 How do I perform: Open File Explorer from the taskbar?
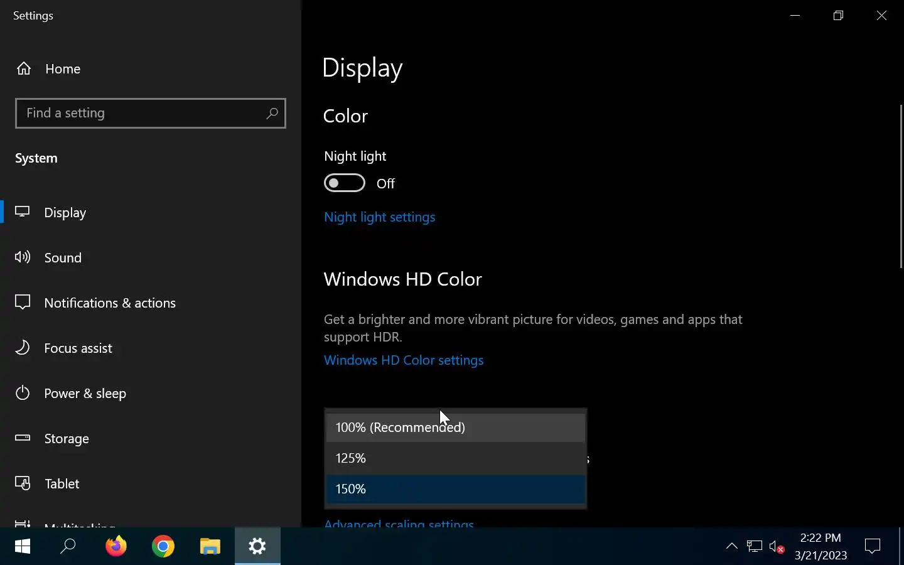(210, 547)
